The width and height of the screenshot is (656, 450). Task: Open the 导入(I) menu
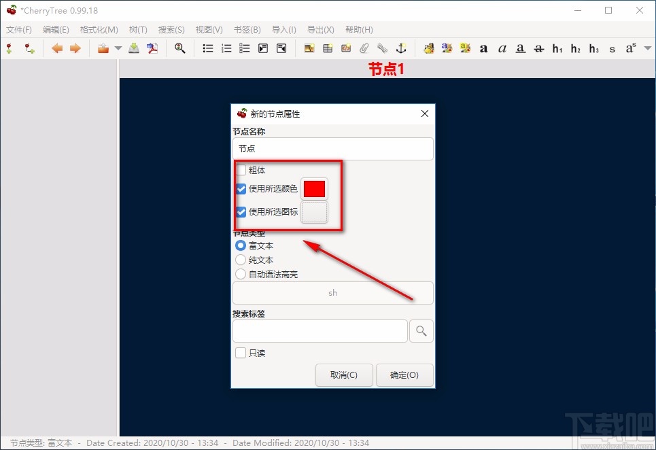click(x=283, y=30)
